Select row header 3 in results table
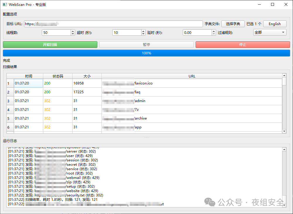The height and width of the screenshot is (214, 293). pyautogui.click(x=10, y=101)
